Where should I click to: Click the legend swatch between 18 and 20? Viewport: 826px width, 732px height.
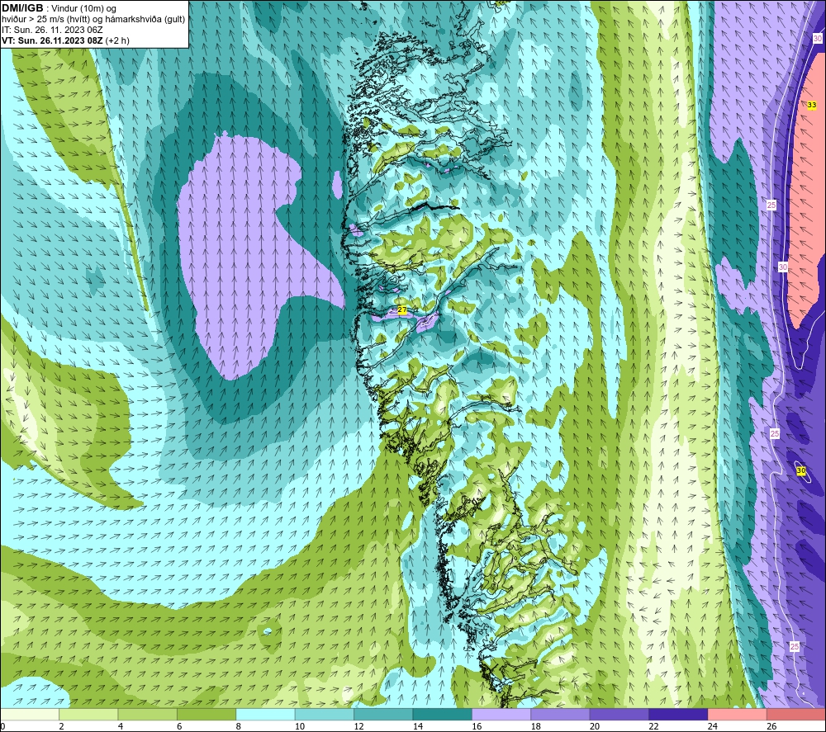pyautogui.click(x=561, y=714)
